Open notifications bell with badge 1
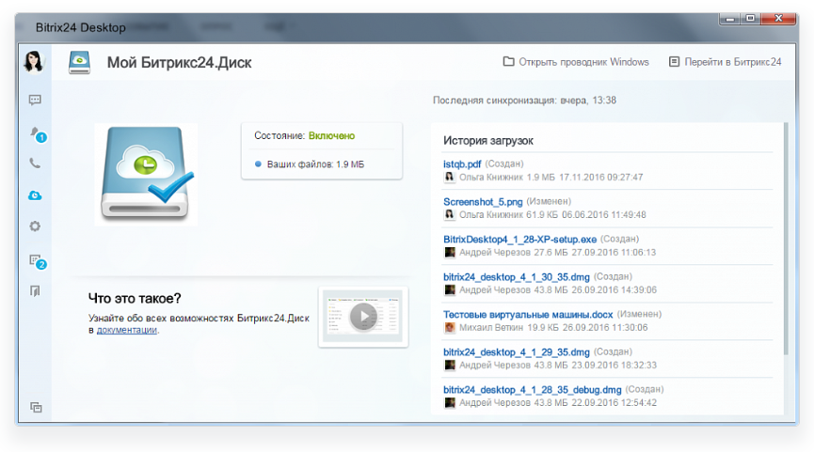This screenshot has width=814, height=452. click(x=38, y=133)
